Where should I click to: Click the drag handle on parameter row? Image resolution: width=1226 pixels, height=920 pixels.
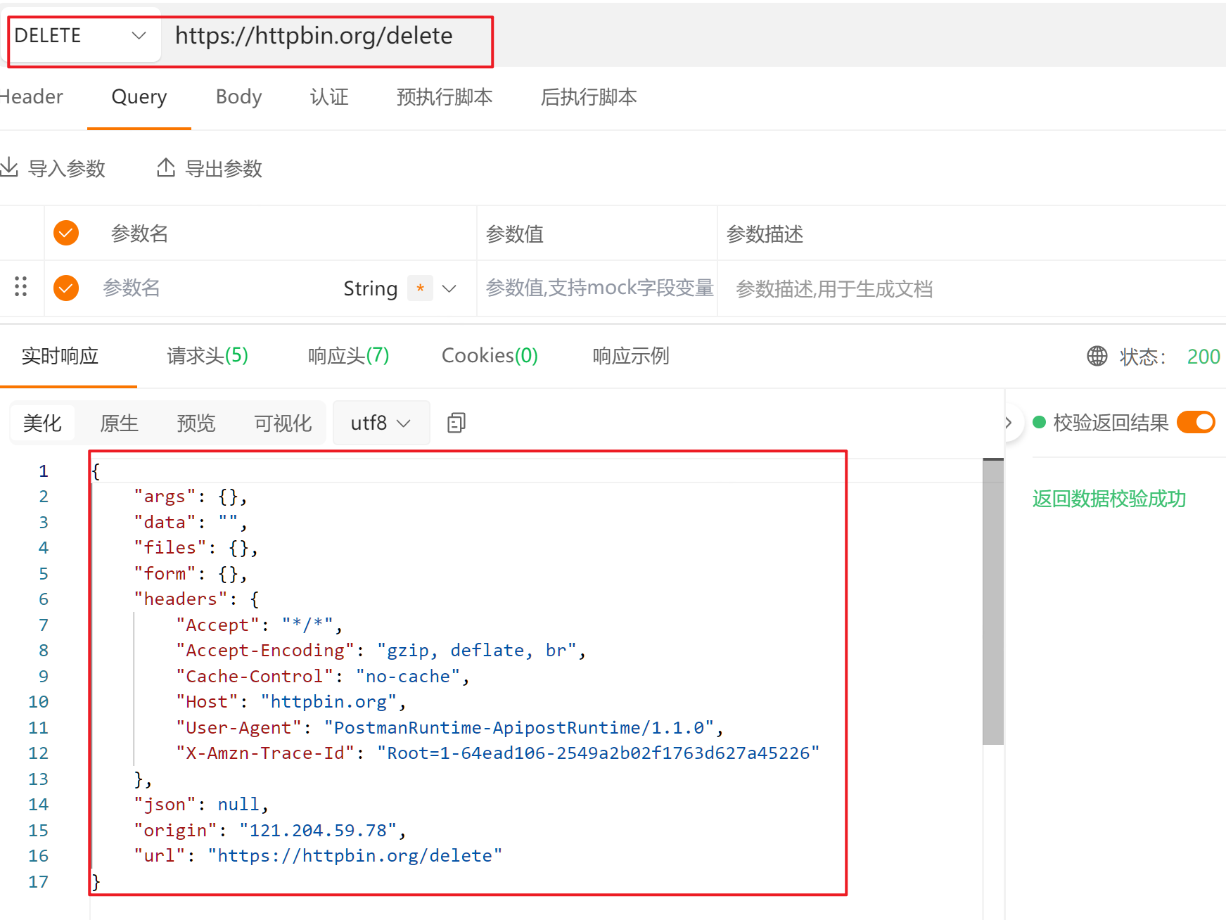tap(20, 286)
